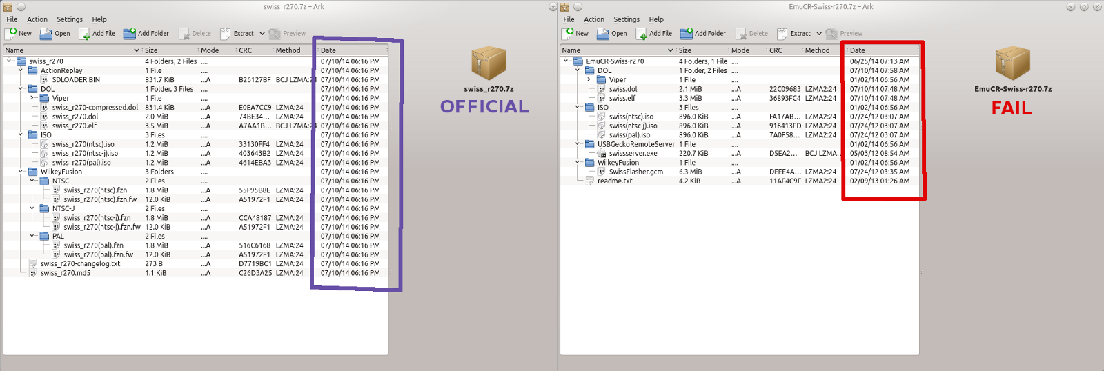
Task: Open Extract dropdown arrow in swiss_r270.7z window
Action: pyautogui.click(x=262, y=34)
